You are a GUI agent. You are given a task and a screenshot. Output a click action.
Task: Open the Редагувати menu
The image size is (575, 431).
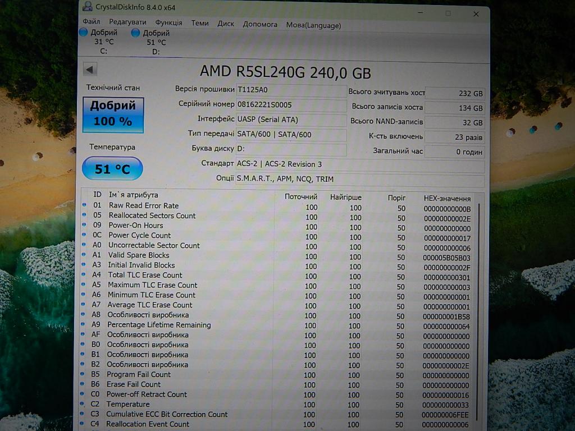127,22
